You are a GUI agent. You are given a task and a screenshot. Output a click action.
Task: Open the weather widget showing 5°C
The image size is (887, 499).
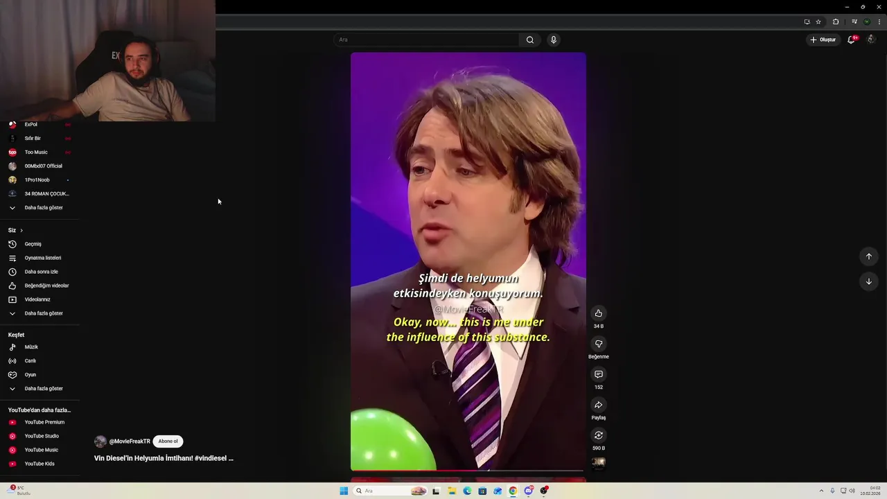coord(19,491)
